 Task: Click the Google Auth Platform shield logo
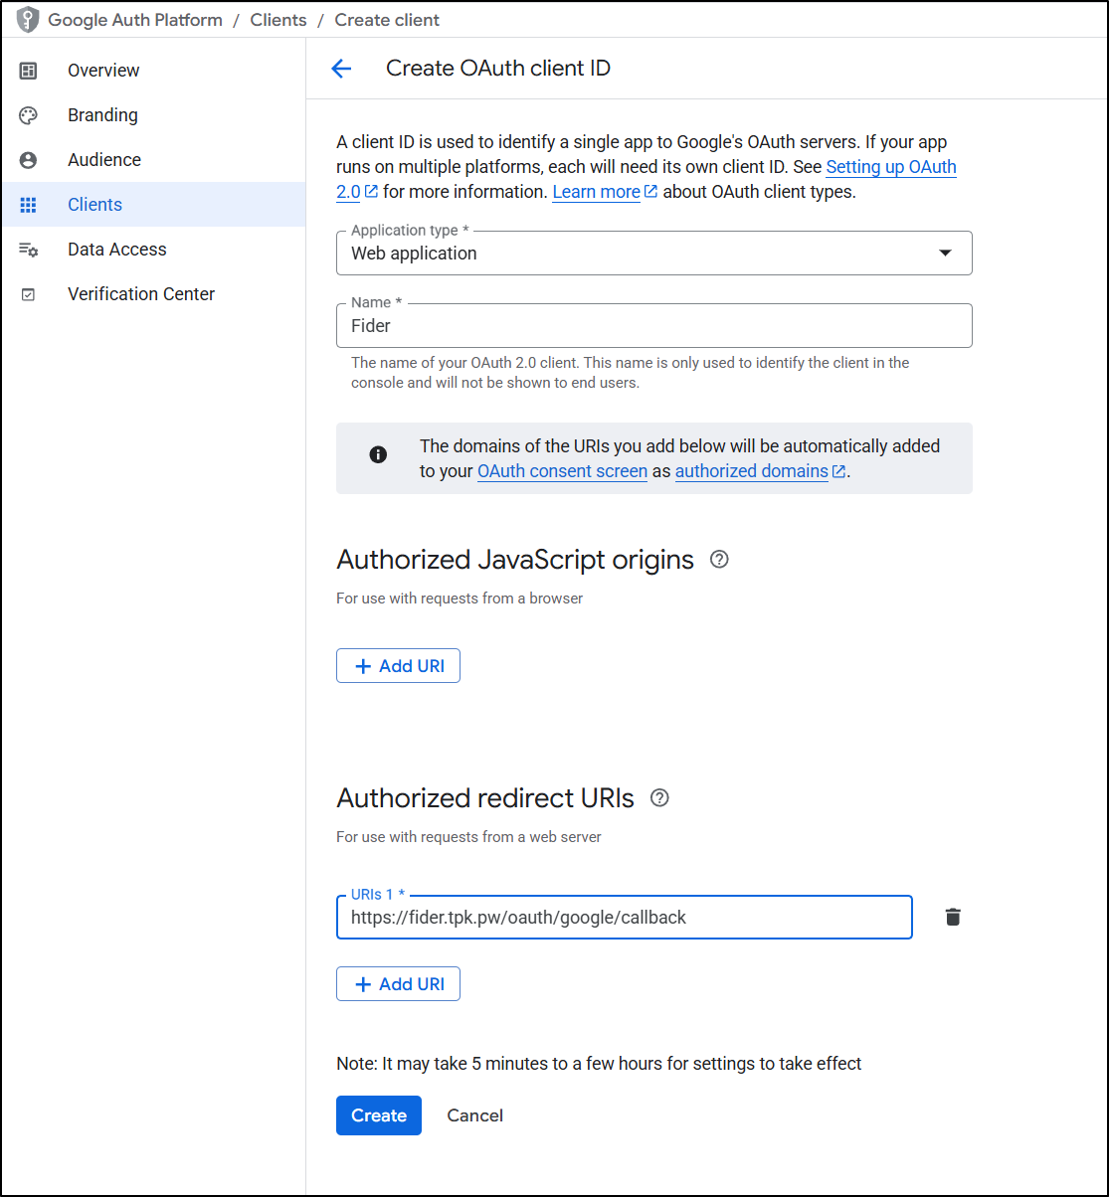28,20
